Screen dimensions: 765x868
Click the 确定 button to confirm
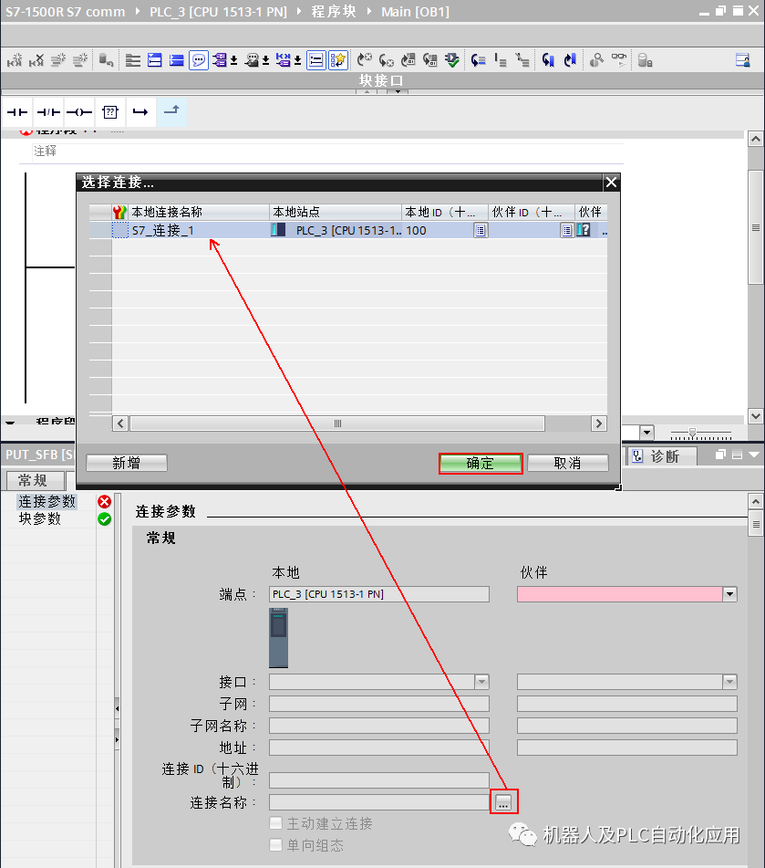pyautogui.click(x=481, y=463)
